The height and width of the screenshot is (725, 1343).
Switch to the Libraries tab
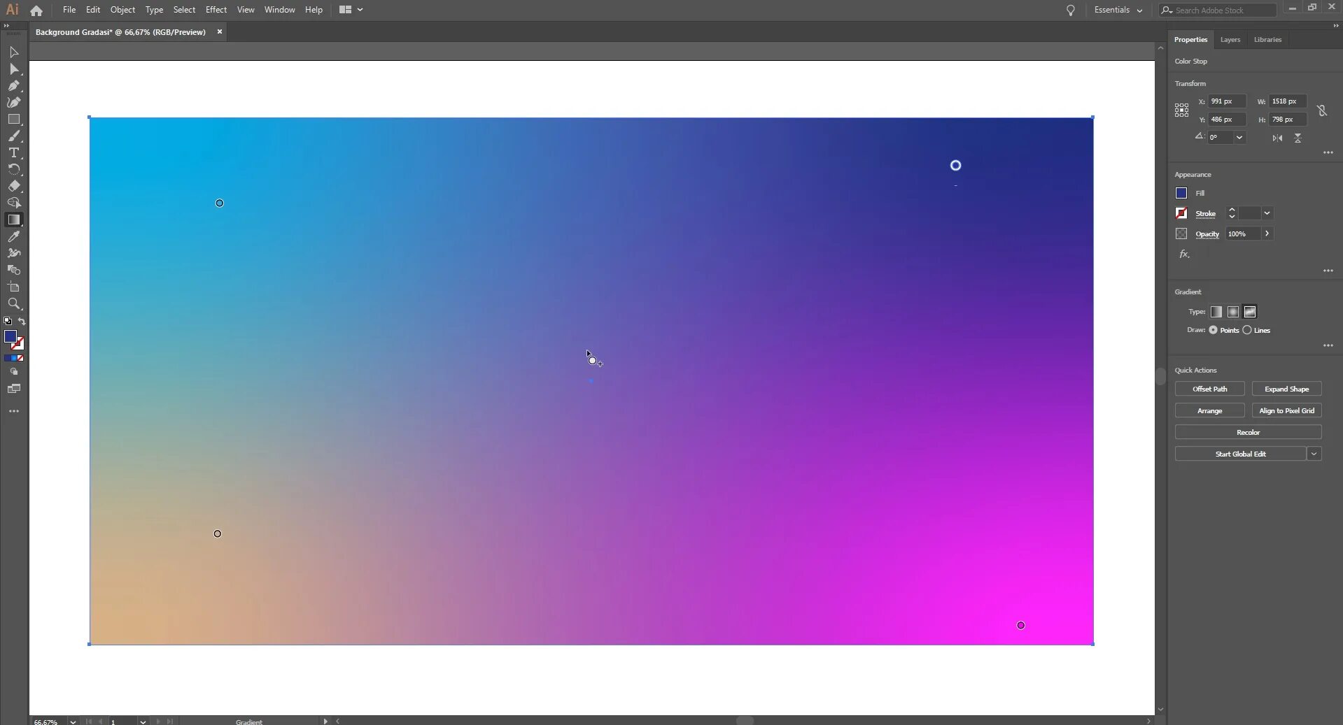coord(1267,40)
